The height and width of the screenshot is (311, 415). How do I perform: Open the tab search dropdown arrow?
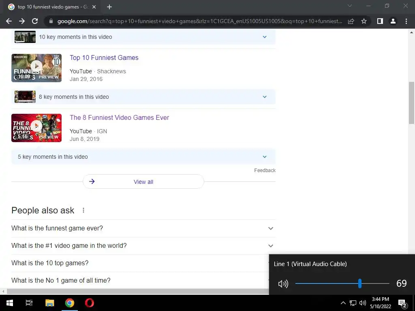[350, 6]
